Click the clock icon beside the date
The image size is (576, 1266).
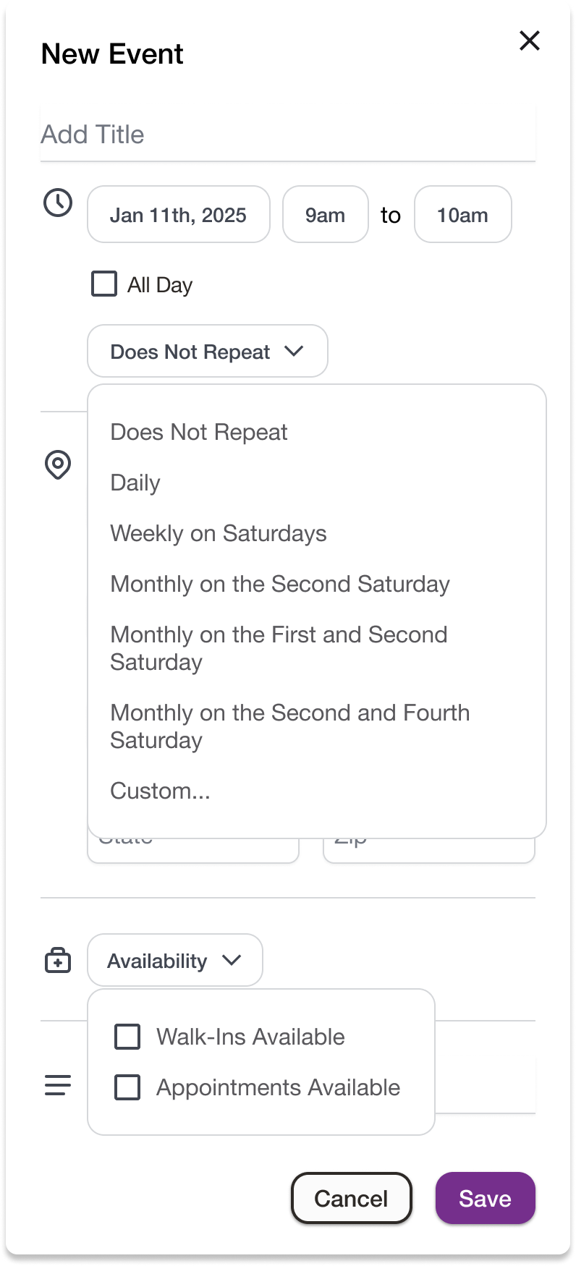[x=58, y=203]
